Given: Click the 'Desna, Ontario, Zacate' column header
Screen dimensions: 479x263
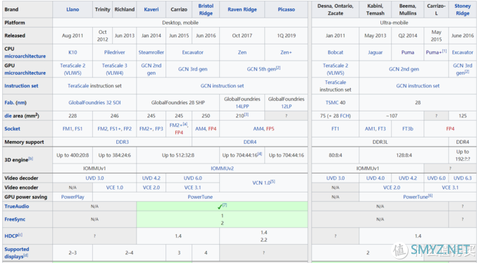Looking at the screenshot, I should click(335, 9).
